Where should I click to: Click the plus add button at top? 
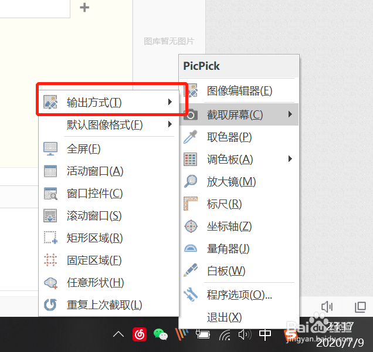click(x=84, y=8)
